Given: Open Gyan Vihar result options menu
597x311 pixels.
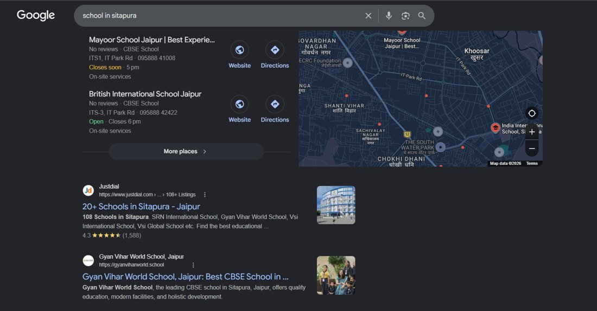Looking at the screenshot, I should pyautogui.click(x=193, y=265).
